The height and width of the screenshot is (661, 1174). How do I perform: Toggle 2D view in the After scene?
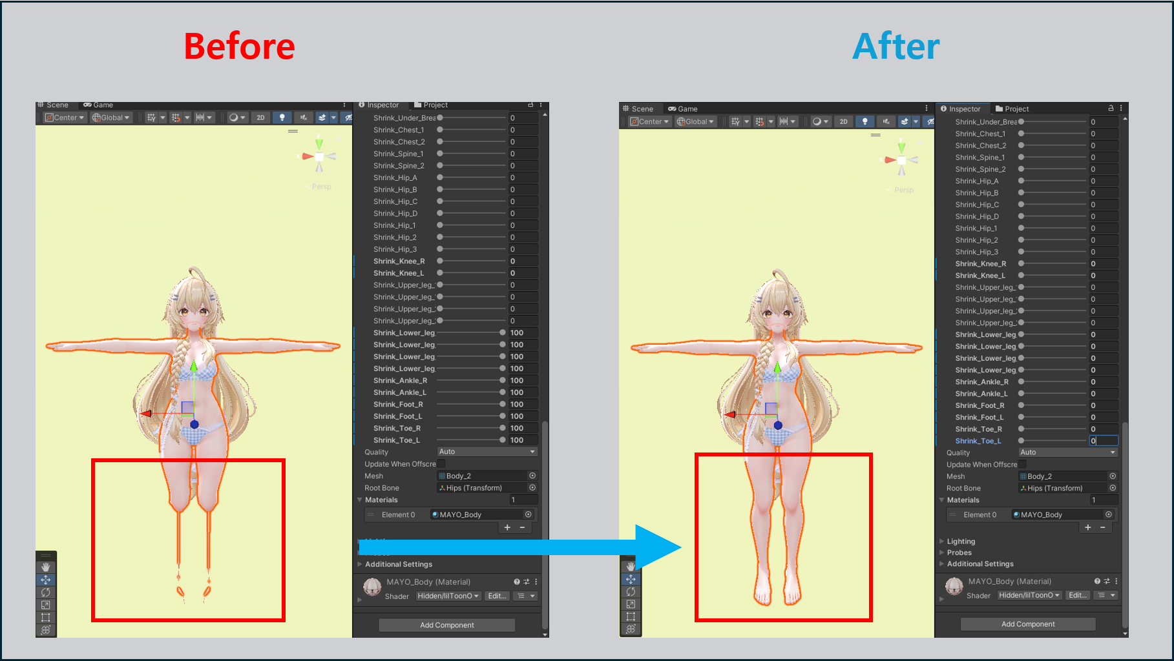[x=843, y=121]
